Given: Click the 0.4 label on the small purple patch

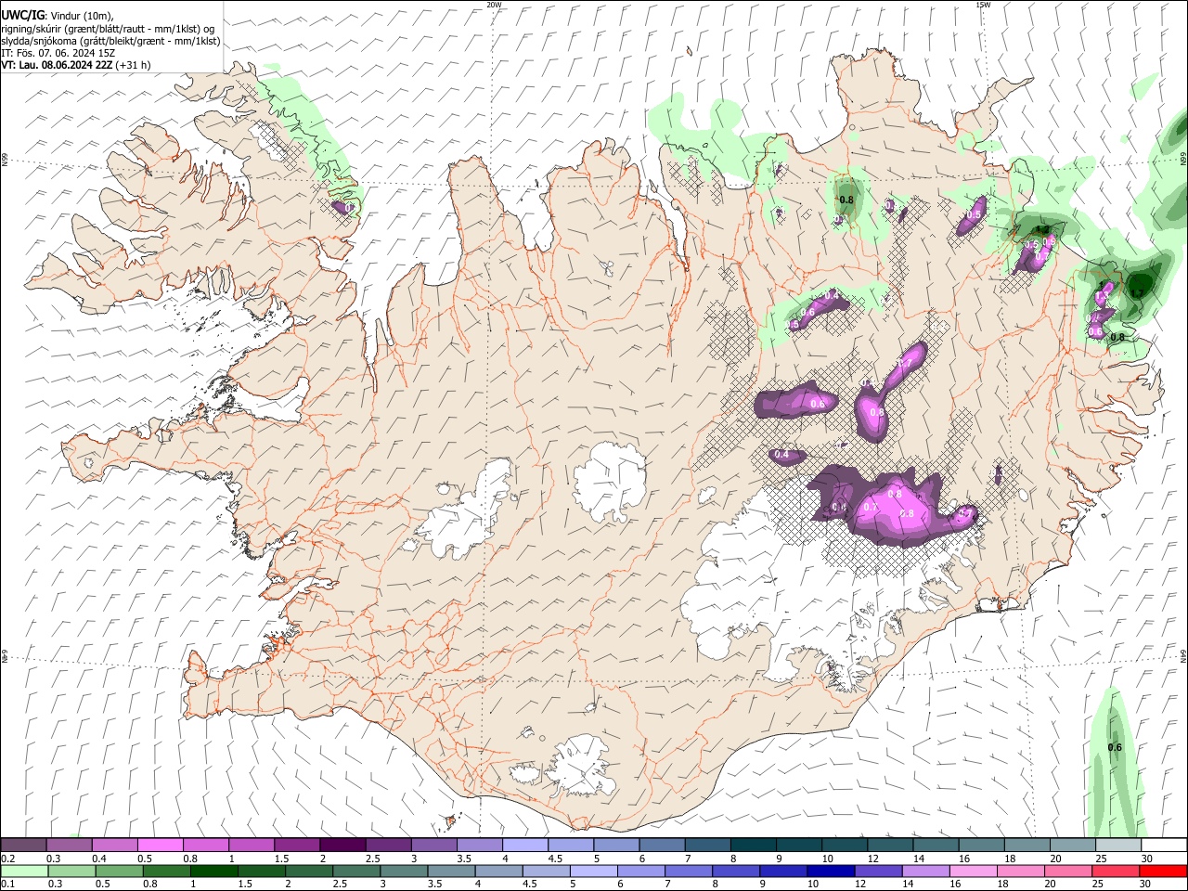Looking at the screenshot, I should coord(781,455).
